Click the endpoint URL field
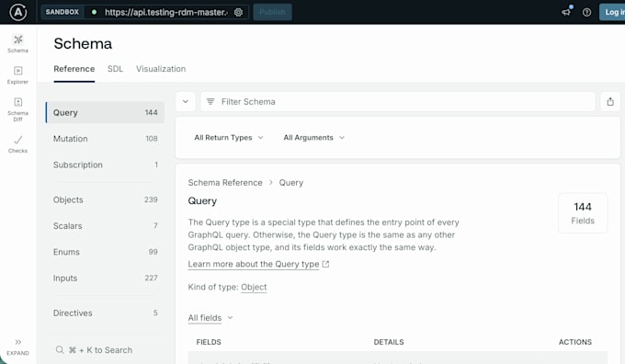 165,12
